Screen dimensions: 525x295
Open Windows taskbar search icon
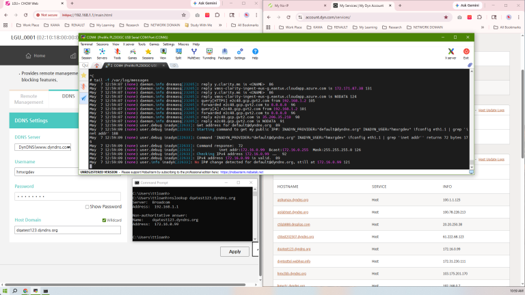coord(15,291)
